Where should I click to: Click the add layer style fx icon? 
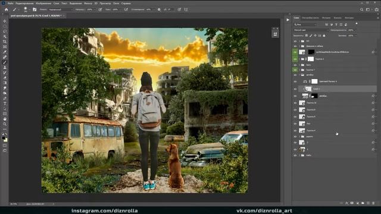346,203
